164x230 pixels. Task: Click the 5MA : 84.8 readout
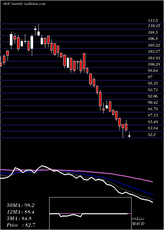19,218
